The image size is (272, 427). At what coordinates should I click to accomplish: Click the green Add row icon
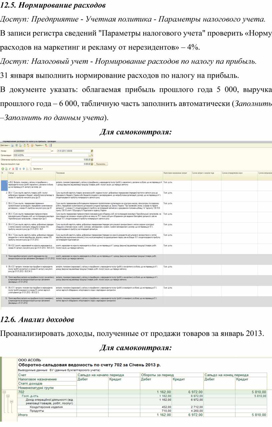[2, 169]
